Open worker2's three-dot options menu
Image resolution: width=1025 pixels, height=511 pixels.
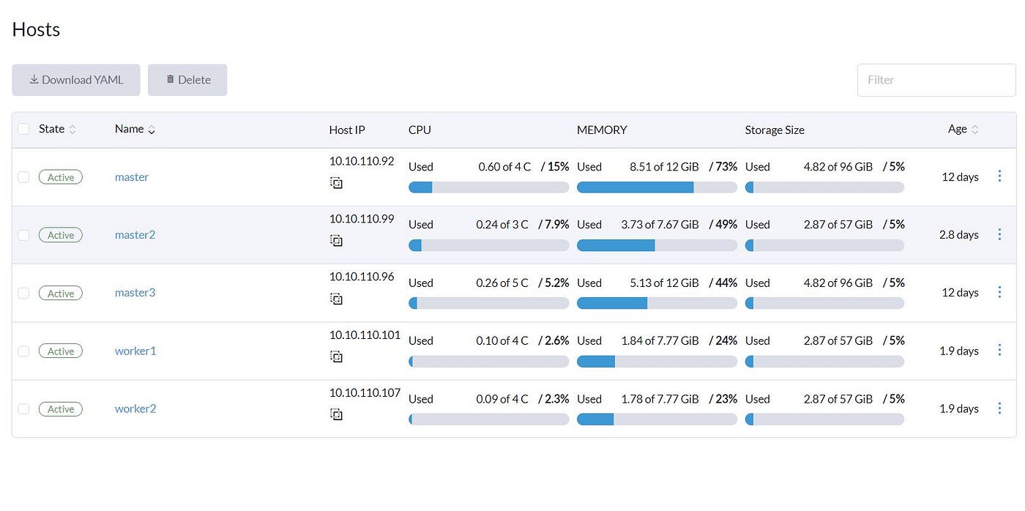click(x=999, y=409)
